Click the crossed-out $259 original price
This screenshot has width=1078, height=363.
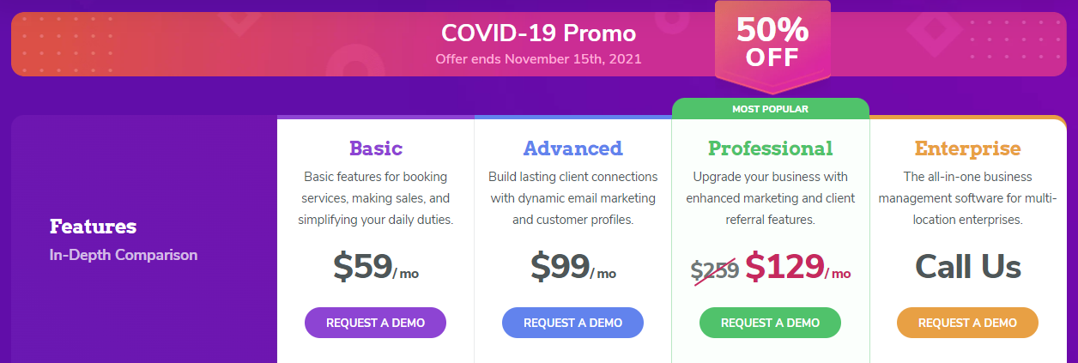tap(714, 269)
